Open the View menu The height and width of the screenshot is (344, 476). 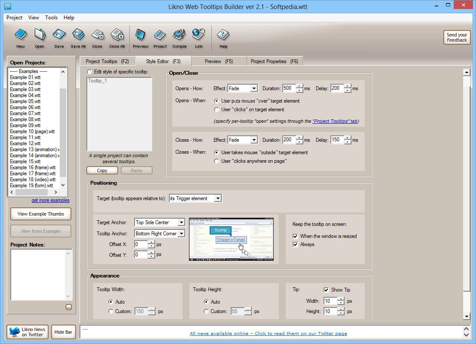34,18
